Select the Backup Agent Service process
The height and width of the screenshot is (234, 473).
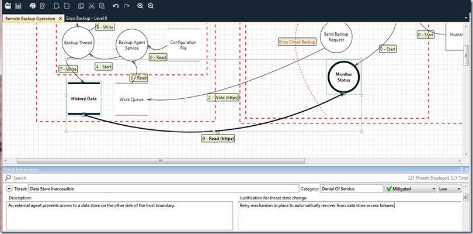pos(132,46)
